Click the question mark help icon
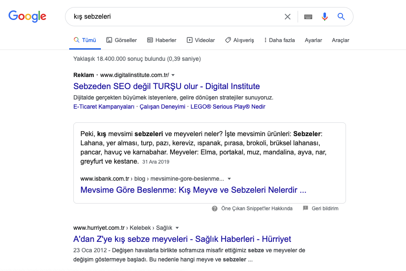Viewport: 406px width, 271px height. [x=215, y=209]
